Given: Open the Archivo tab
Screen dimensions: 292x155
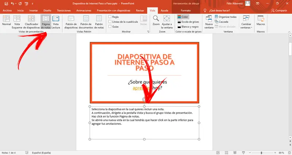Looking at the screenshot, I should pos(7,11).
